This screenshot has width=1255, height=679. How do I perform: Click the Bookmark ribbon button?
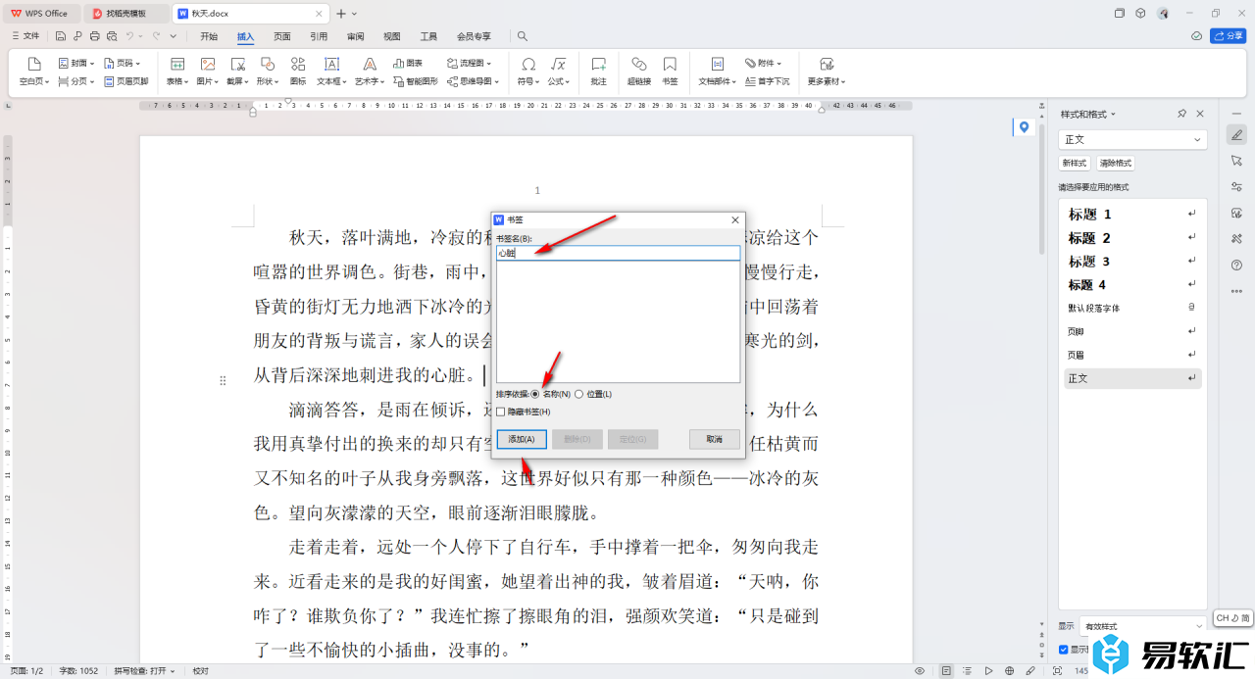(670, 71)
